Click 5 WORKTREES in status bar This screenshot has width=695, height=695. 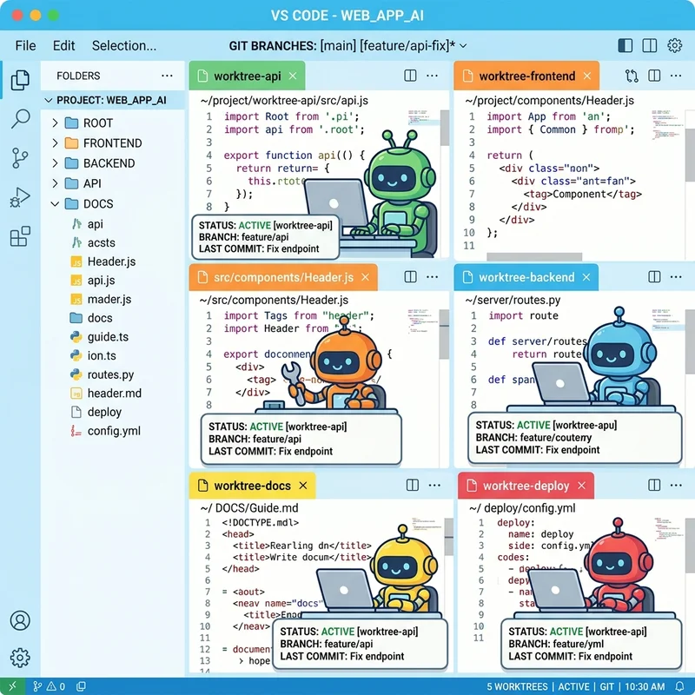517,686
